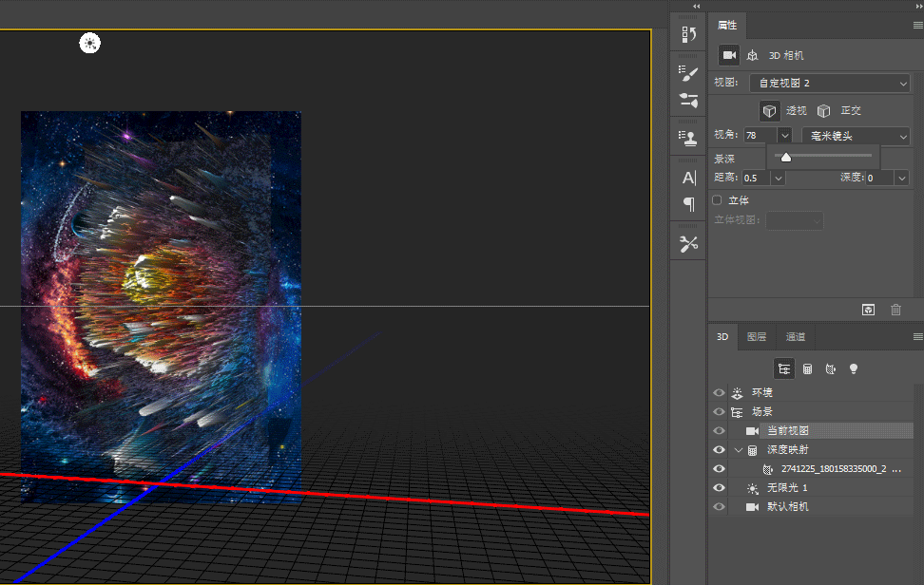Filter 3D panel by meshes
Image resolution: width=924 pixels, height=585 pixels.
[807, 368]
